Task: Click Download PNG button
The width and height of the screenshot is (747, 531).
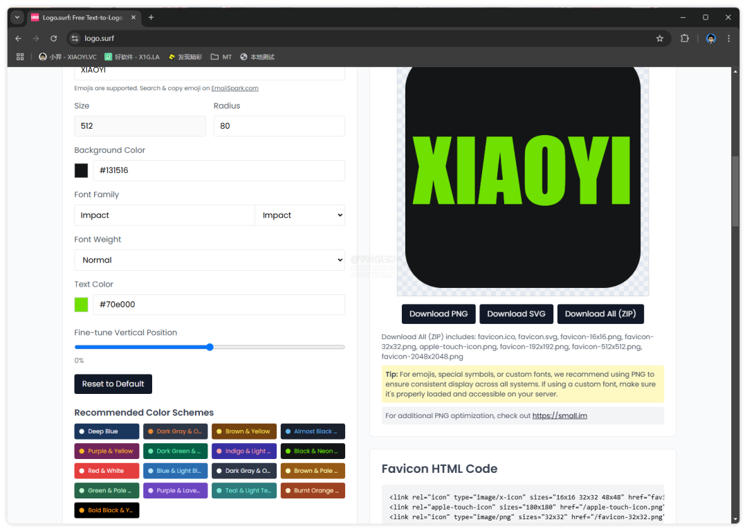Action: click(x=439, y=314)
